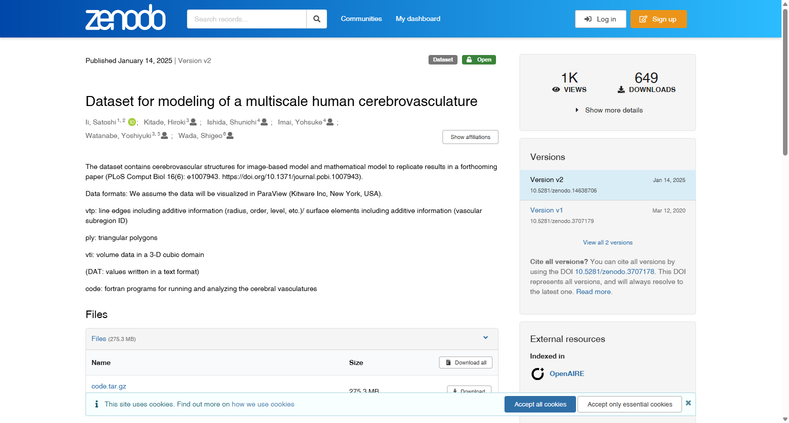789x423 pixels.
Task: Click the 10.5281/zenodo.14638706 DOI text
Action: click(x=563, y=190)
